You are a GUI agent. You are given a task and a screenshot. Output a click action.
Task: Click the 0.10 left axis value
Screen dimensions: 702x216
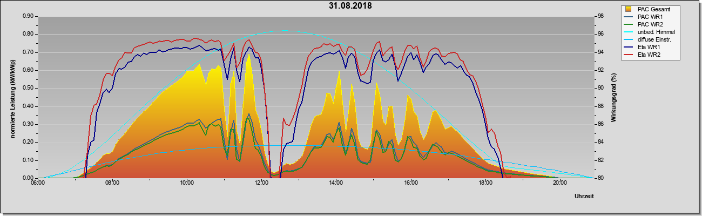28,160
